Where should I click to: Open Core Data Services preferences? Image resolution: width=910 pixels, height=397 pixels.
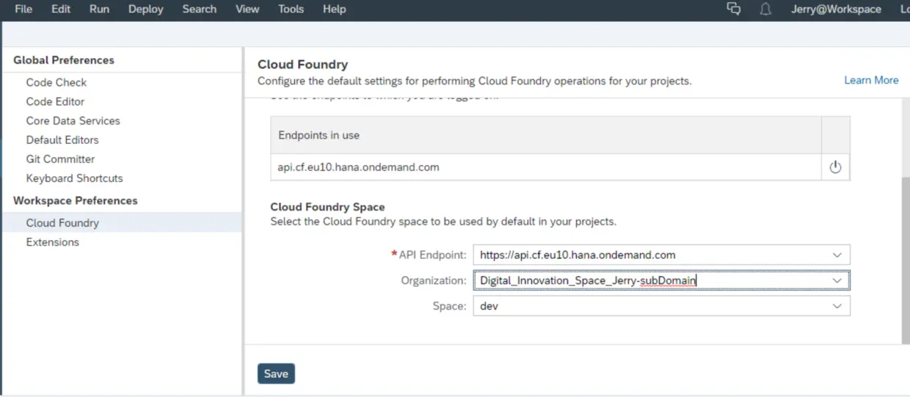pos(73,121)
